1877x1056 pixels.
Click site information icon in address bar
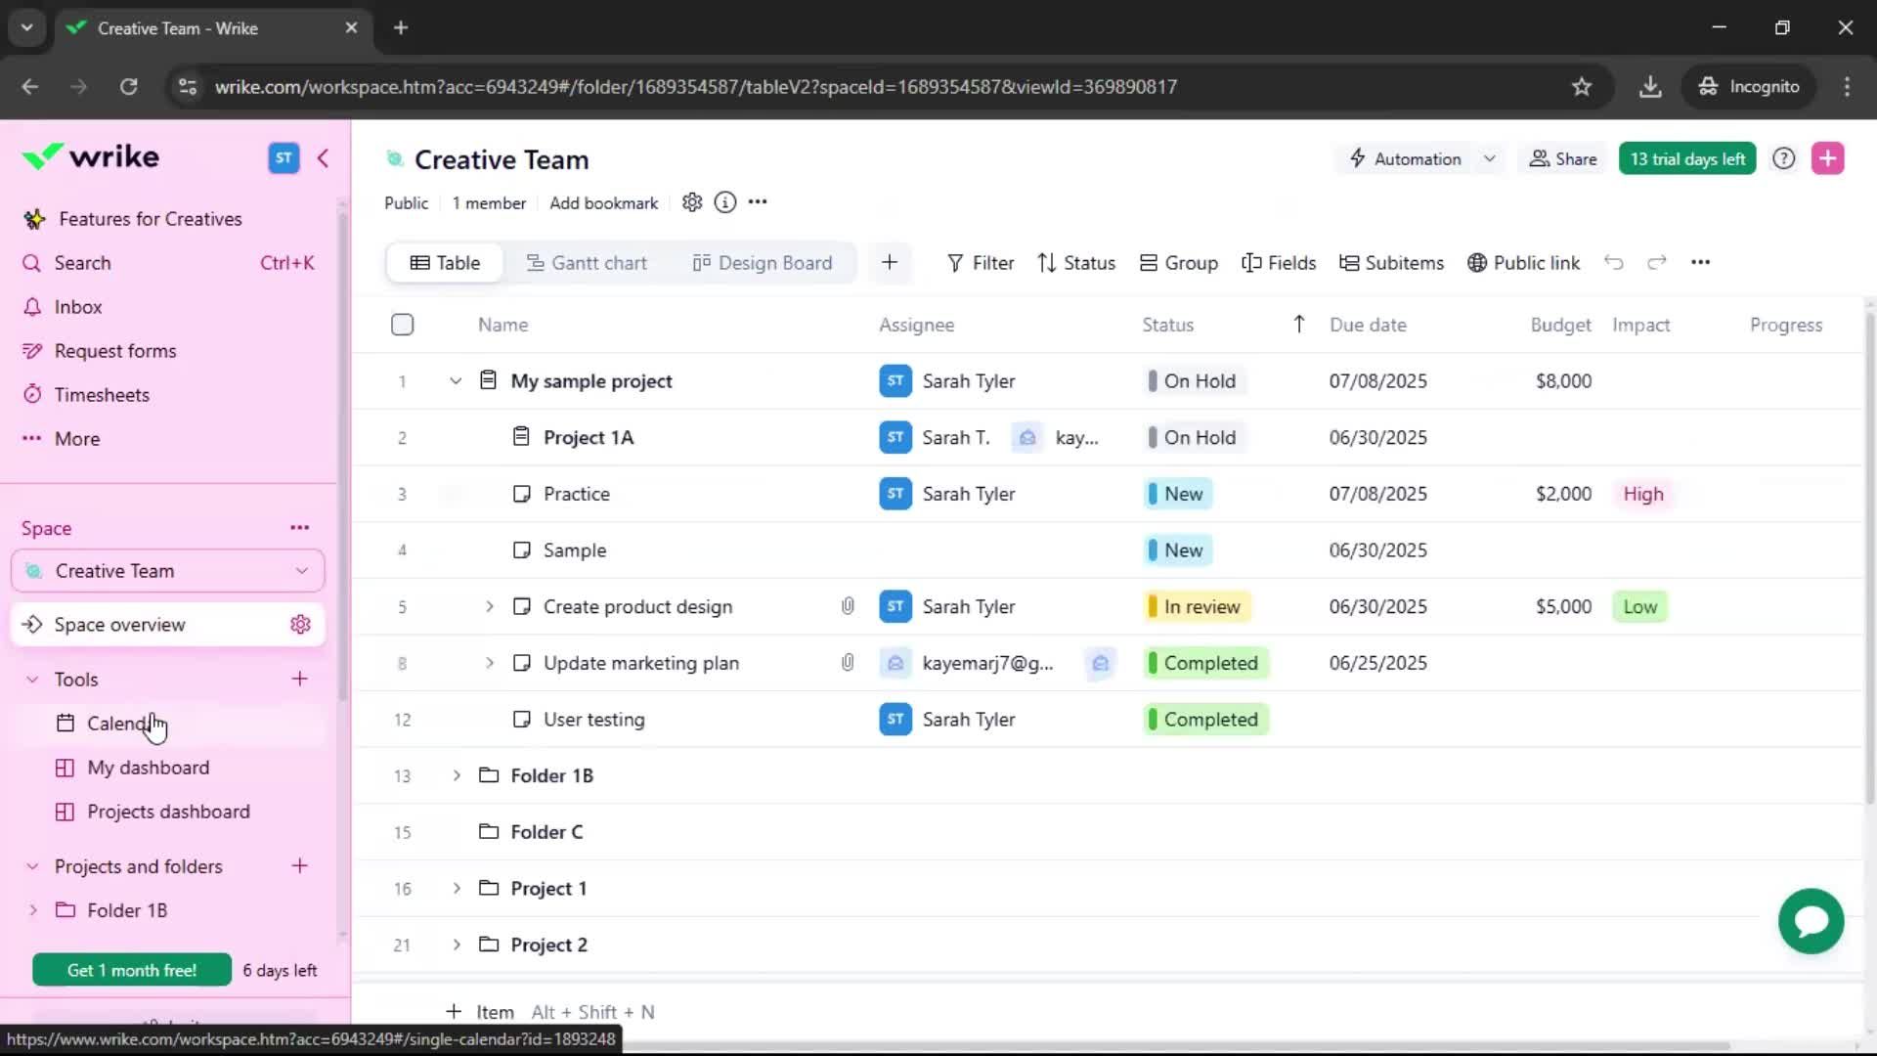[x=187, y=86]
